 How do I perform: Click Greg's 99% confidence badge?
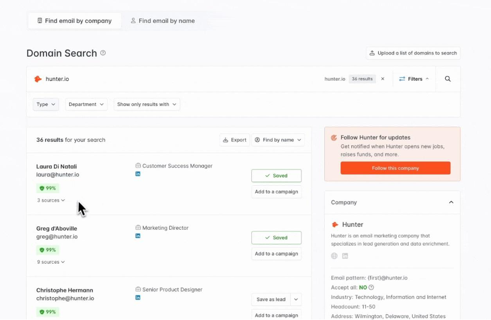[x=48, y=250]
